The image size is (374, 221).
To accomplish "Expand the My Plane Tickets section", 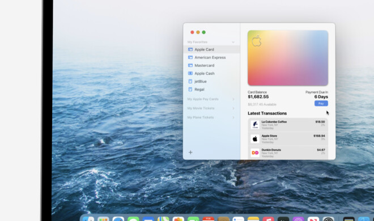I will click(233, 117).
